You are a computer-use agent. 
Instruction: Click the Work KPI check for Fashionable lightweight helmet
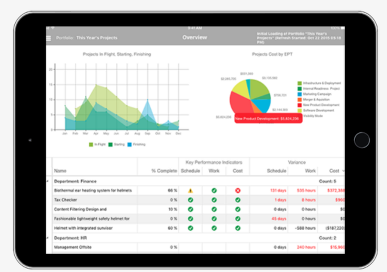pyautogui.click(x=214, y=219)
